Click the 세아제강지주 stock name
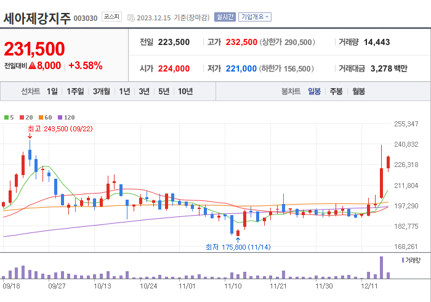431x302 pixels. (37, 18)
